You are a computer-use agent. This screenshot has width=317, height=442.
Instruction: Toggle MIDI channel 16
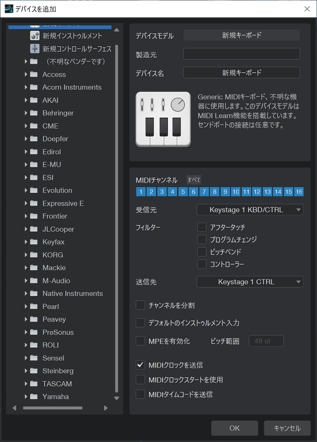[299, 192]
